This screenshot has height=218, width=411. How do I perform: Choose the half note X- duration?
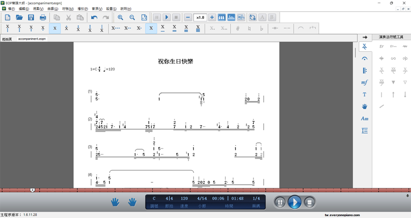click(139, 28)
